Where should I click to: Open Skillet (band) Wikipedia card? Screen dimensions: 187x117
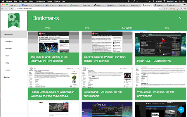pos(107,83)
